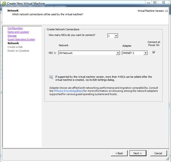Cancel the virtual machine wizard

click(x=158, y=153)
